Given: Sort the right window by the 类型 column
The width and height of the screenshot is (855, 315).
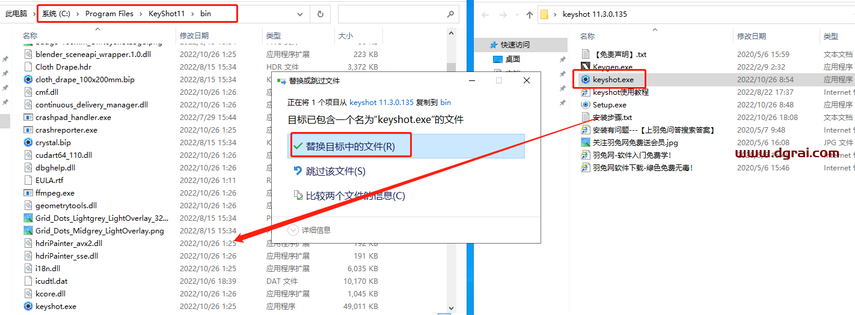Looking at the screenshot, I should (831, 36).
